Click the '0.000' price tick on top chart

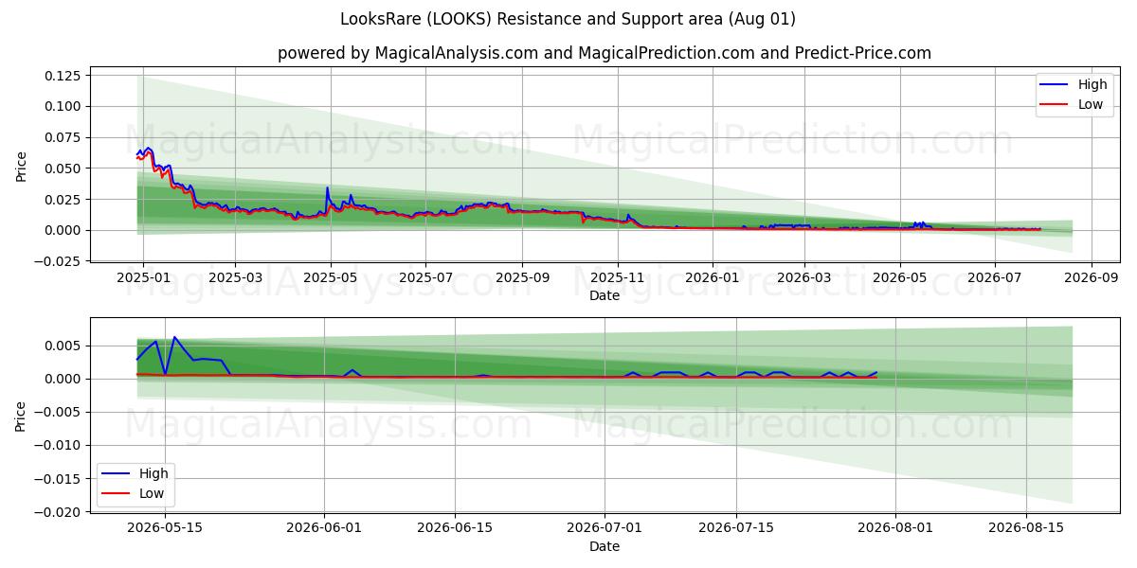pyautogui.click(x=65, y=230)
